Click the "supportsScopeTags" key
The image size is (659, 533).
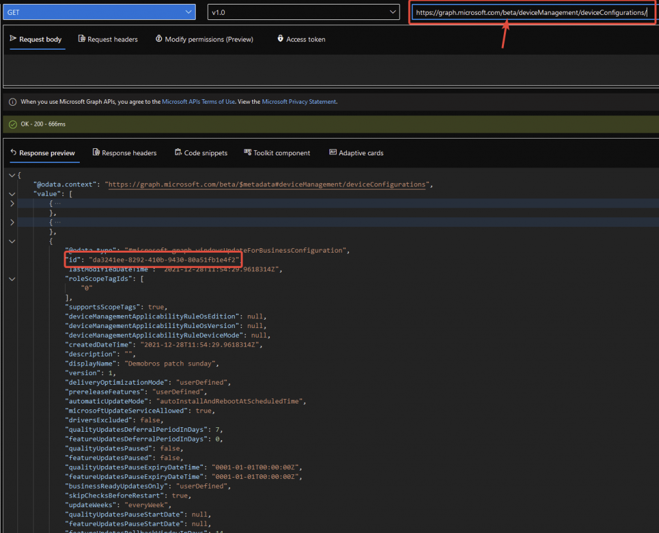(x=102, y=307)
